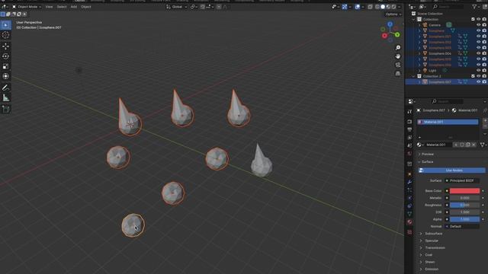Hide Camera with its eye icon
The image size is (488, 274).
pos(478,25)
